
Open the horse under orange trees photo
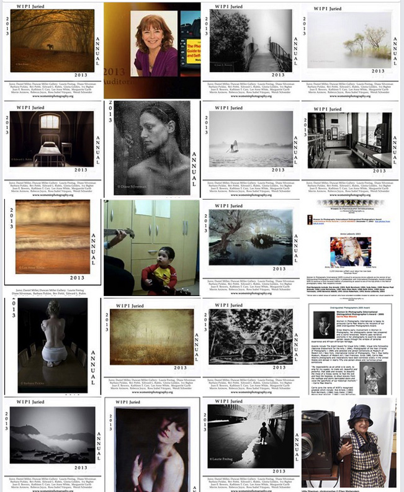coord(52,50)
